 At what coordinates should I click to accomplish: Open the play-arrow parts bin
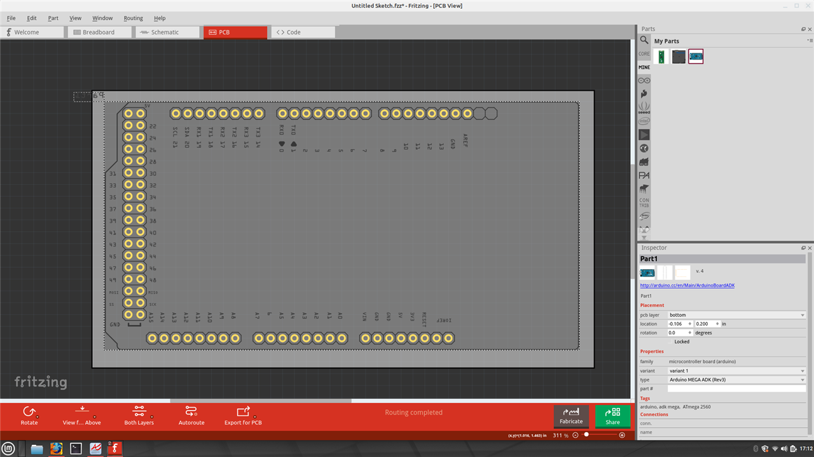[644, 135]
